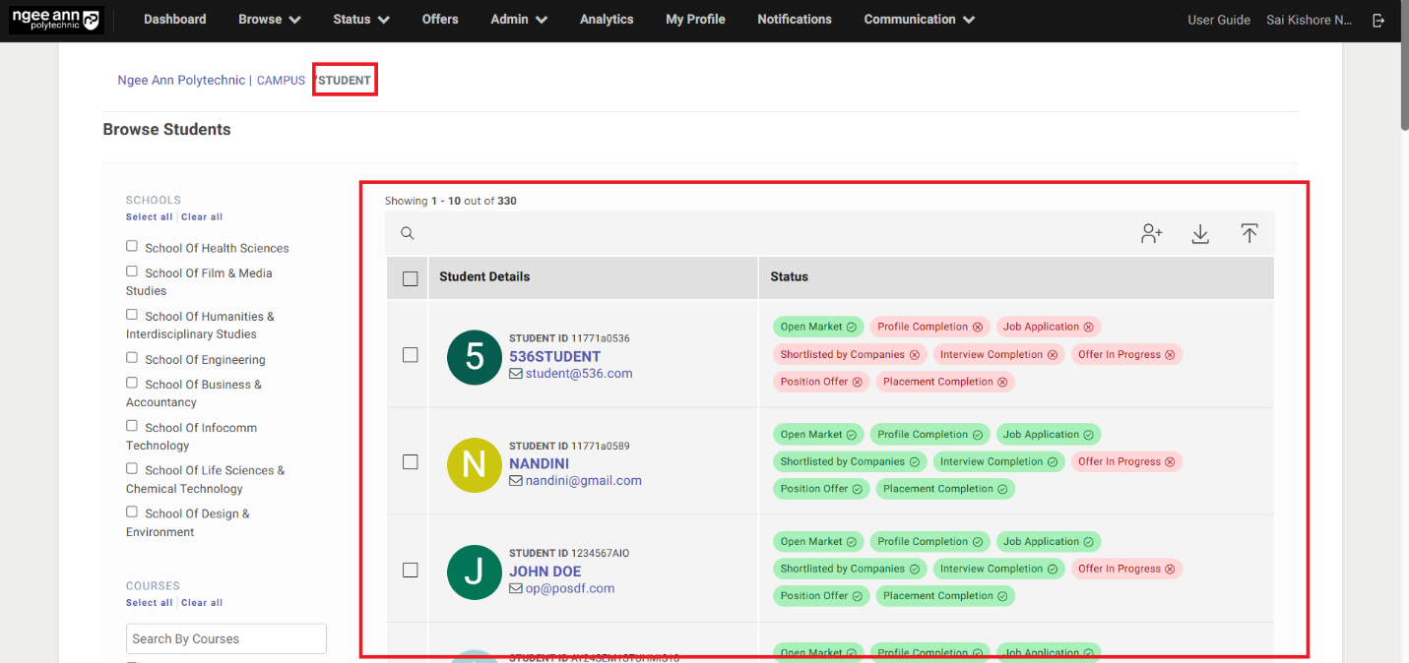Screen dimensions: 1409x663
Task: Click the green avatar for 536STUDENT
Action: pyautogui.click(x=474, y=357)
